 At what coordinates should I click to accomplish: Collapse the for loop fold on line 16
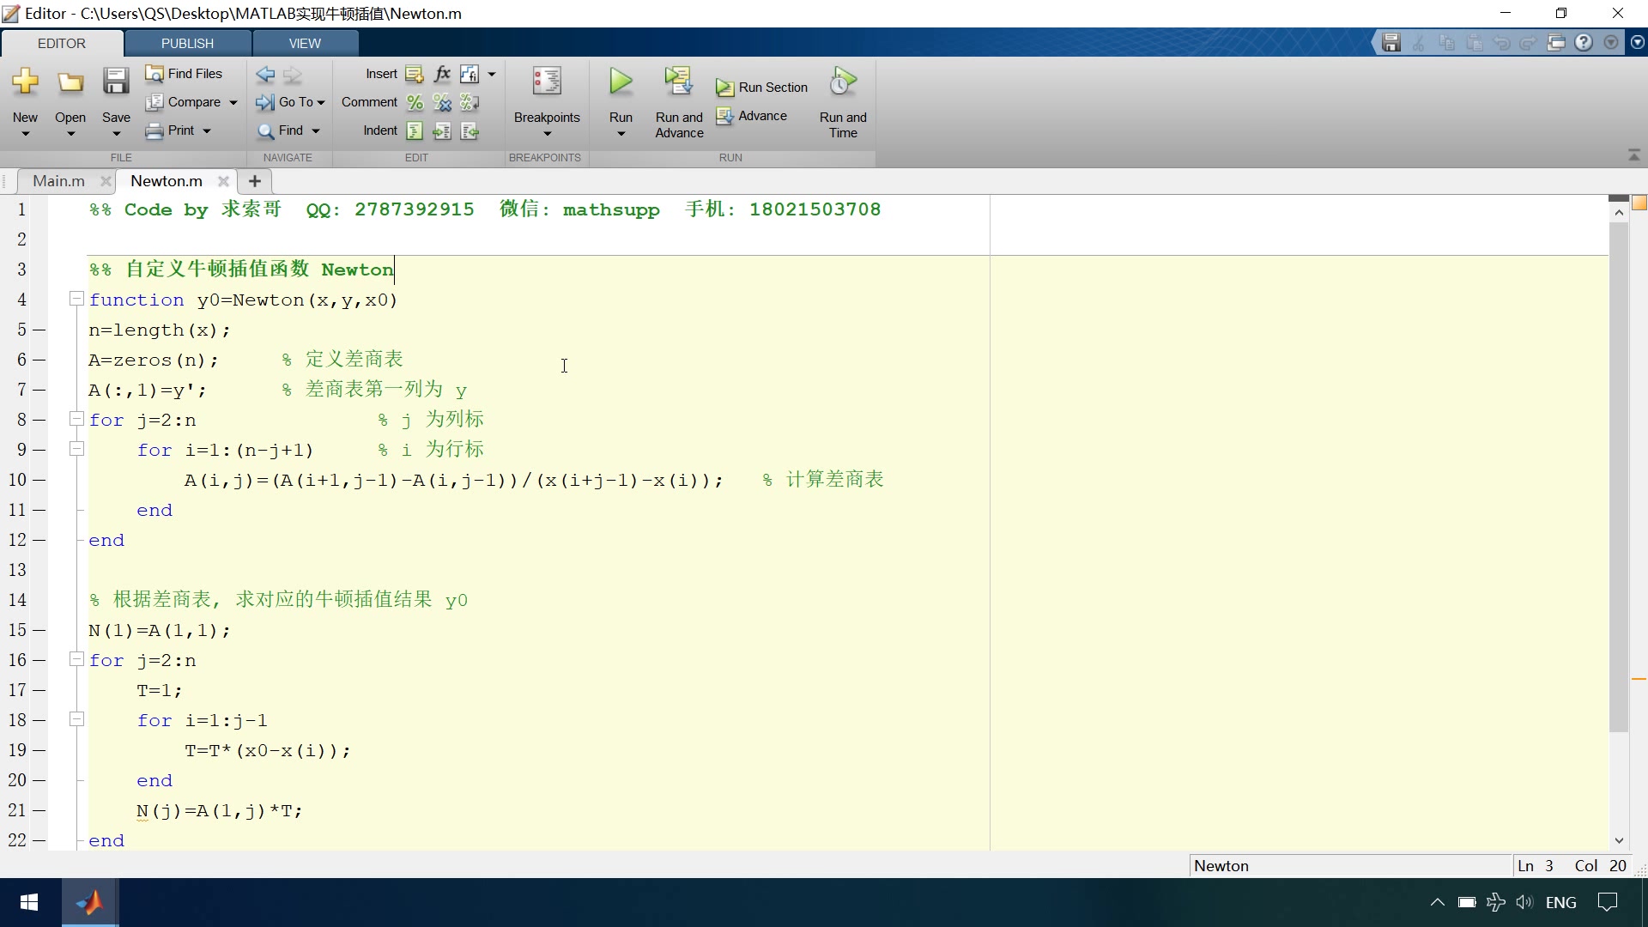pyautogui.click(x=76, y=659)
